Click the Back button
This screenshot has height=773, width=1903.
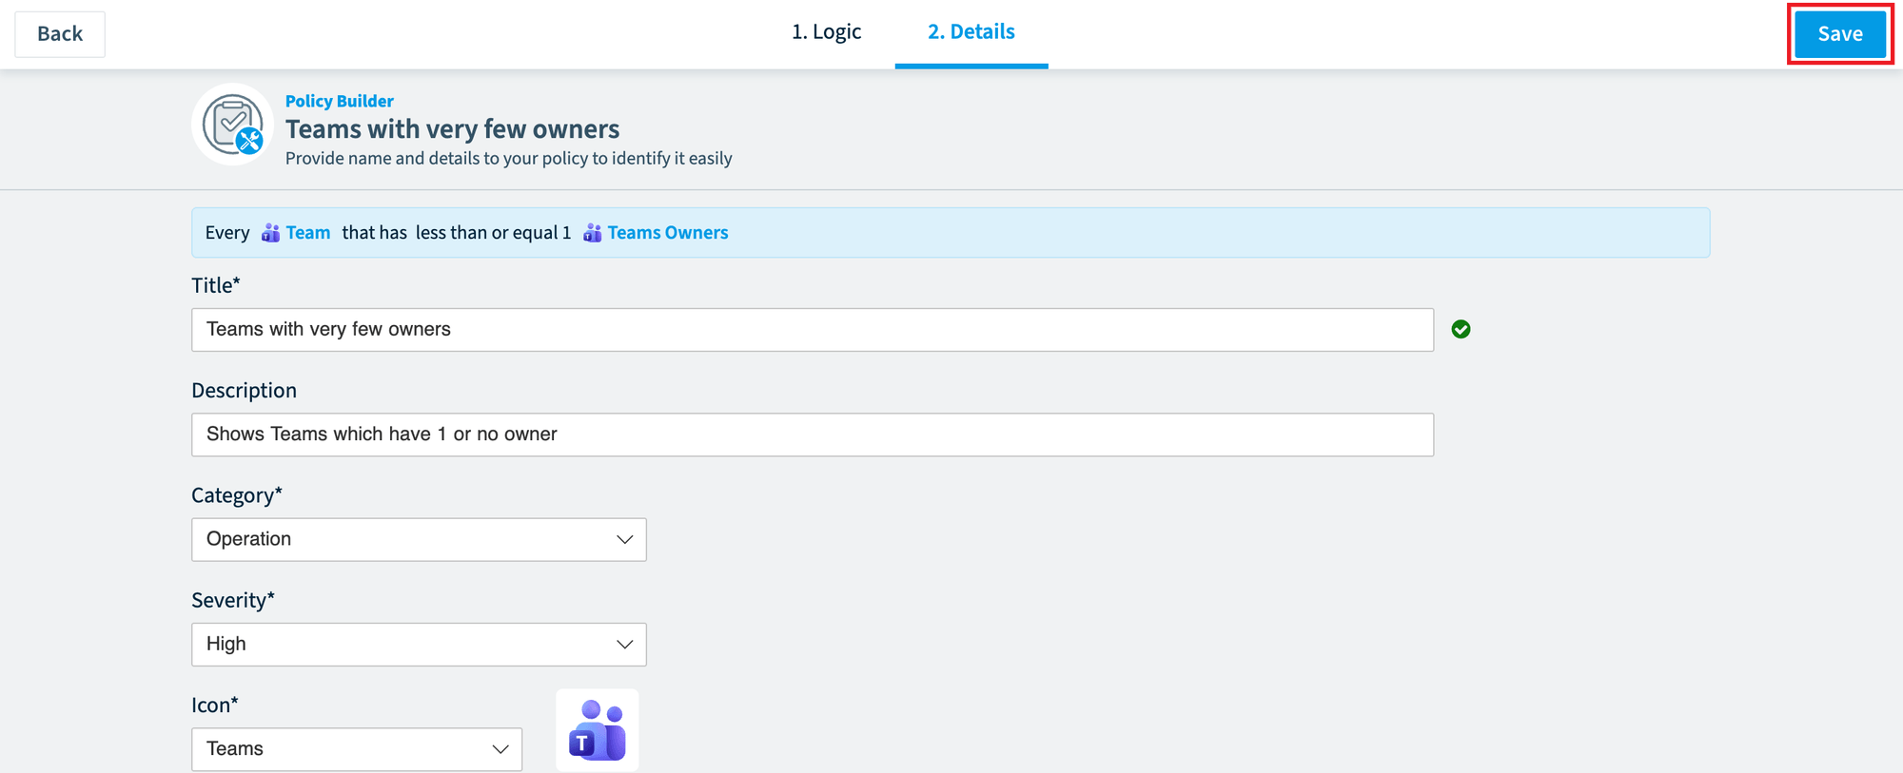pyautogui.click(x=60, y=34)
